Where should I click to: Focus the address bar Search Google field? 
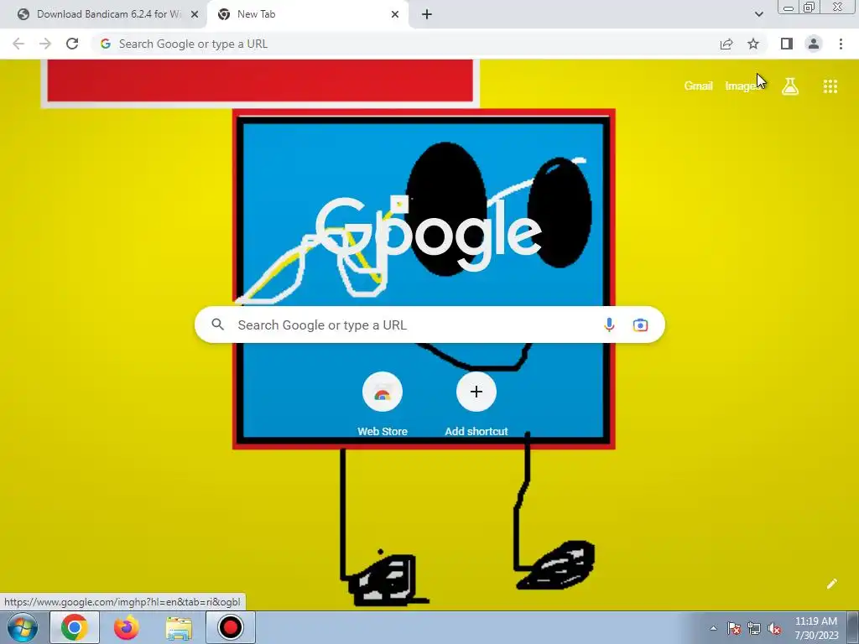[x=405, y=44]
